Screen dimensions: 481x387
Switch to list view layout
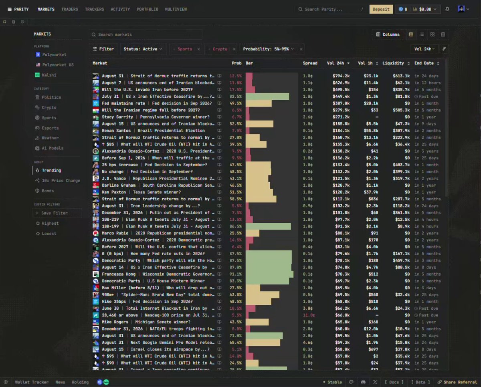(422, 34)
